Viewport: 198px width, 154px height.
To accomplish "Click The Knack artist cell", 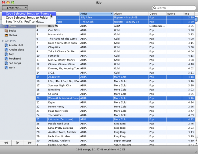I will [x=96, y=22].
